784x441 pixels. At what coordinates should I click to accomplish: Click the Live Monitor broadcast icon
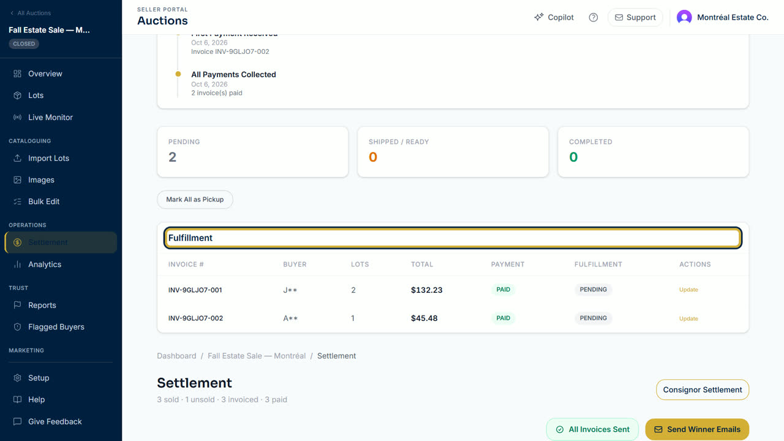pyautogui.click(x=17, y=117)
